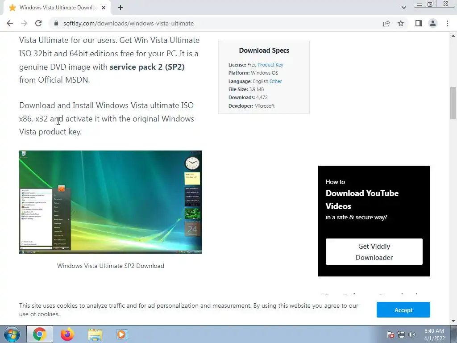Image resolution: width=457 pixels, height=343 pixels.
Task: Open the clock showing 8:40 AM
Action: coord(434,335)
